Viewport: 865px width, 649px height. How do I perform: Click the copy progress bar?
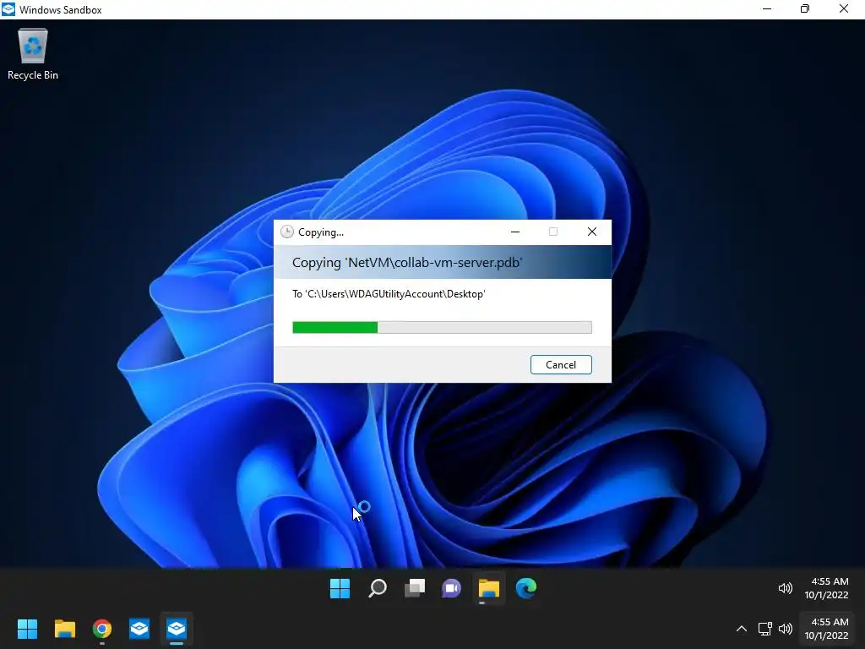click(x=442, y=327)
